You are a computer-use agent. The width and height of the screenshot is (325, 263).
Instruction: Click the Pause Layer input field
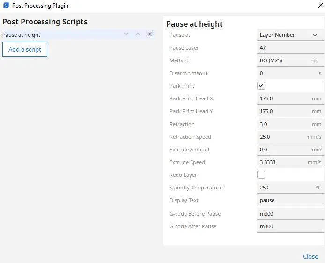click(290, 48)
